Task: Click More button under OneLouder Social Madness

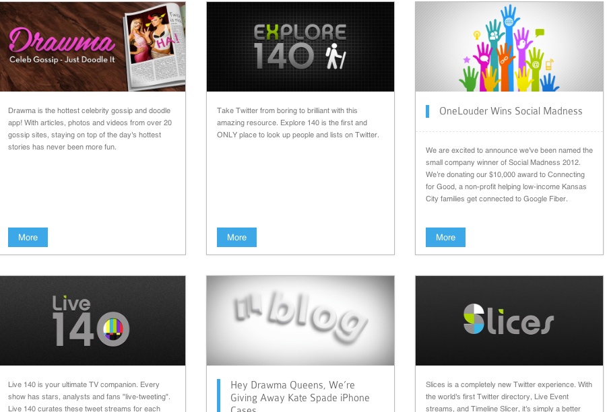Action: pos(445,237)
